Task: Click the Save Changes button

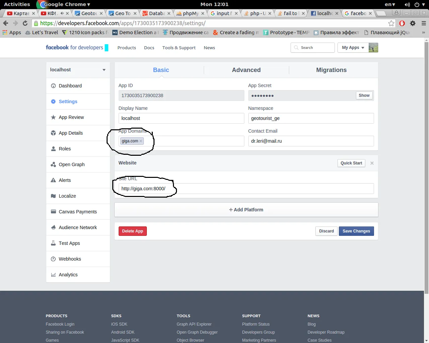Action: click(x=356, y=231)
